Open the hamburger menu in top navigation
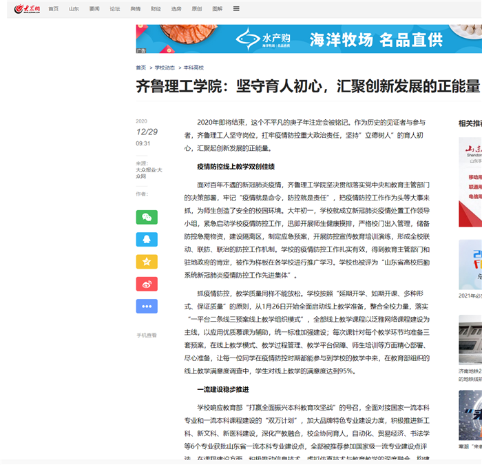 click(x=236, y=9)
